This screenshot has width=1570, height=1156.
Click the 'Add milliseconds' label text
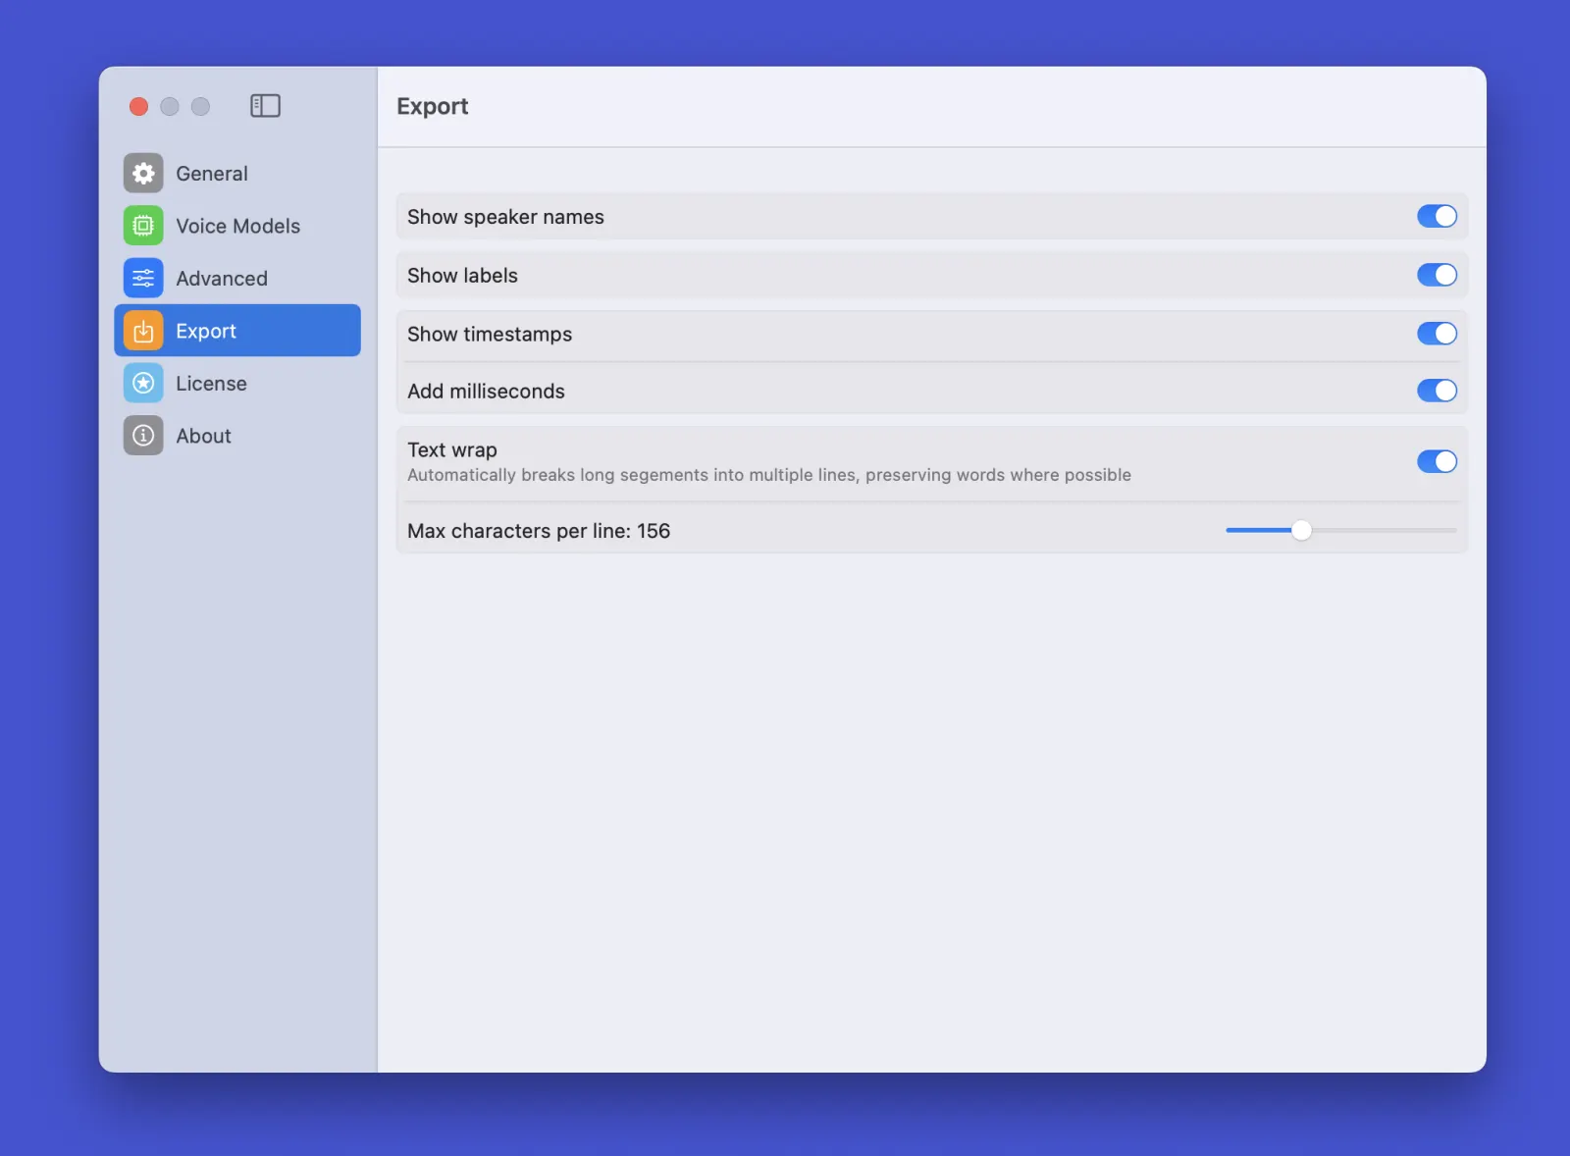[486, 392]
